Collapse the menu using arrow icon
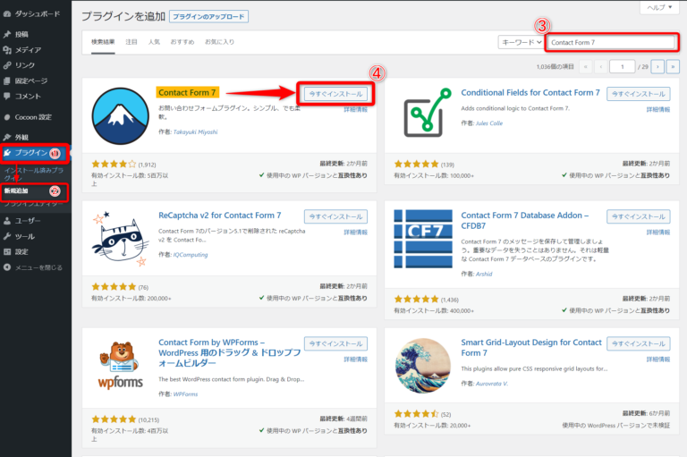The width and height of the screenshot is (687, 457). pos(7,267)
